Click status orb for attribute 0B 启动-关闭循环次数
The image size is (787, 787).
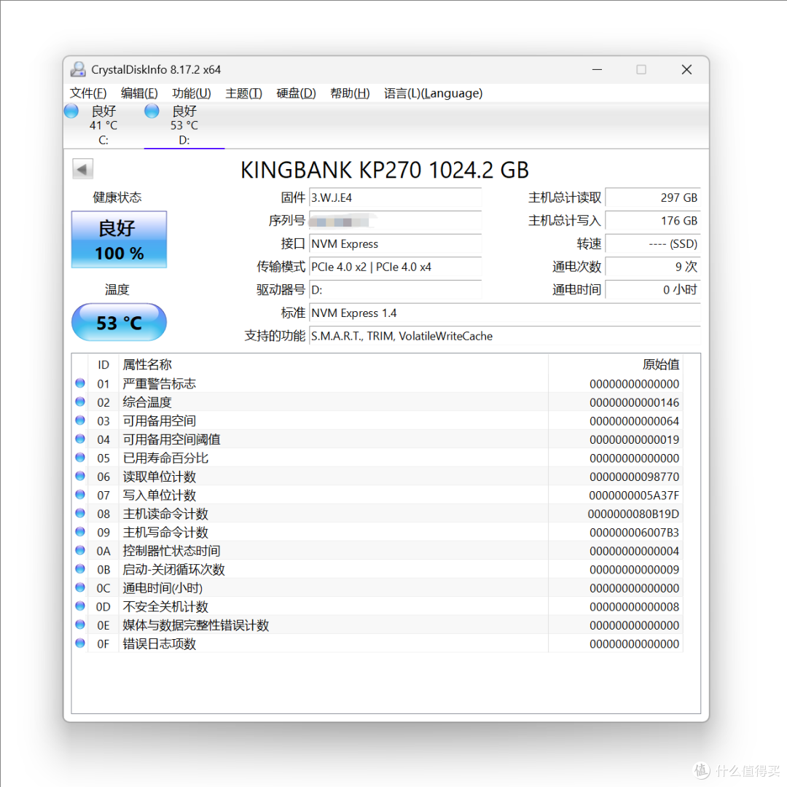80,569
